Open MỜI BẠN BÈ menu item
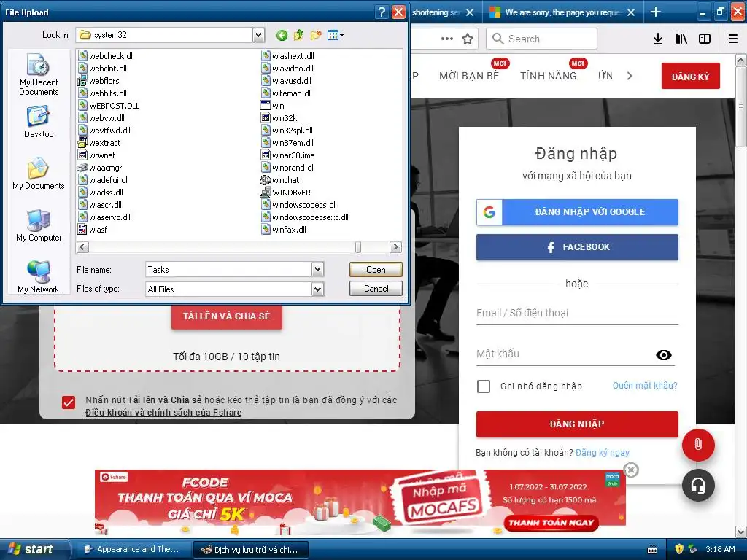Screen dimensions: 747x560 coord(469,76)
